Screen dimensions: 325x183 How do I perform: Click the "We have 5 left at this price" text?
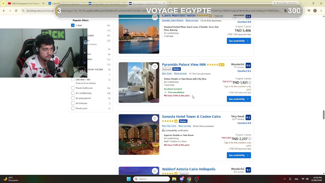177,145
